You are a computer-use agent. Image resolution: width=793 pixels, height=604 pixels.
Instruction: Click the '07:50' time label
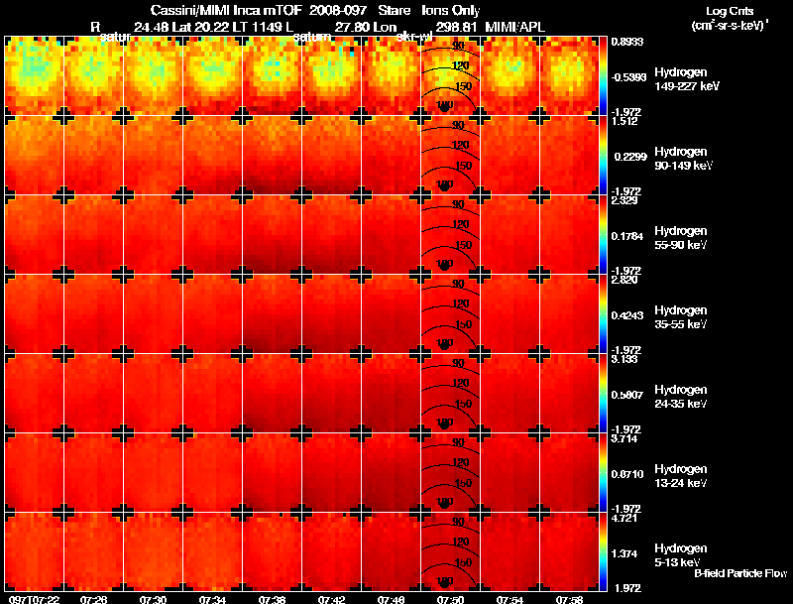click(450, 599)
